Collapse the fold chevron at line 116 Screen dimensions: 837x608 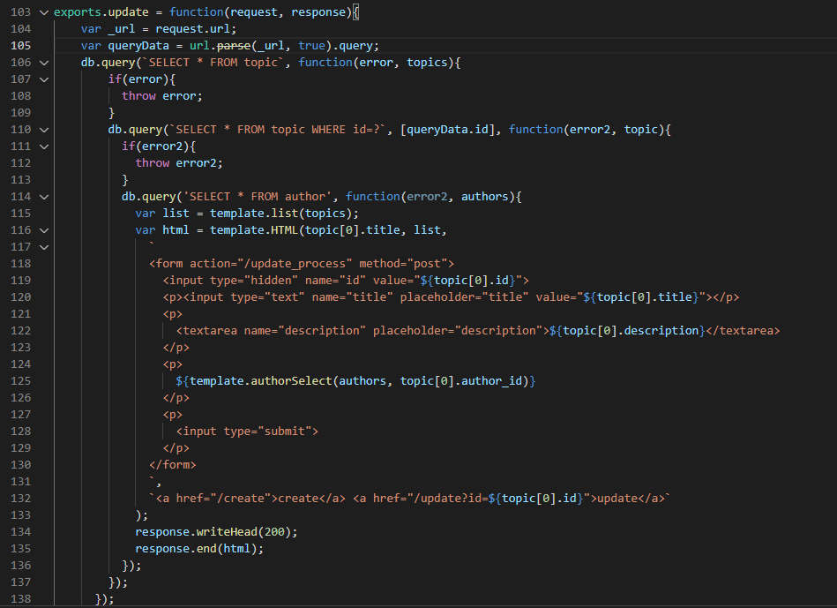click(x=44, y=230)
